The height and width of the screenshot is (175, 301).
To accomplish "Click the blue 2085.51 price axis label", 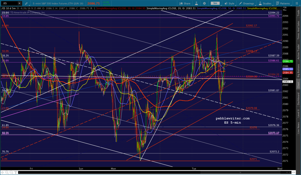I will click(287, 69).
